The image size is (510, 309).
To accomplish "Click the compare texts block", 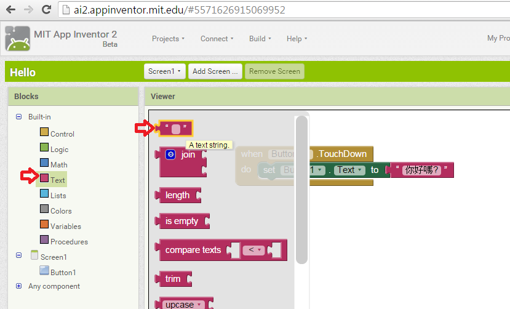I will [221, 250].
